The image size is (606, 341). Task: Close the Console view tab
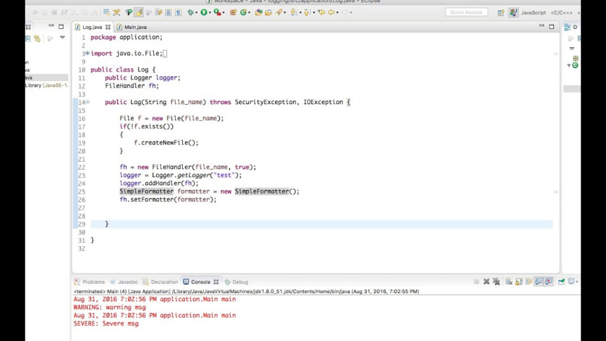pyautogui.click(x=216, y=282)
